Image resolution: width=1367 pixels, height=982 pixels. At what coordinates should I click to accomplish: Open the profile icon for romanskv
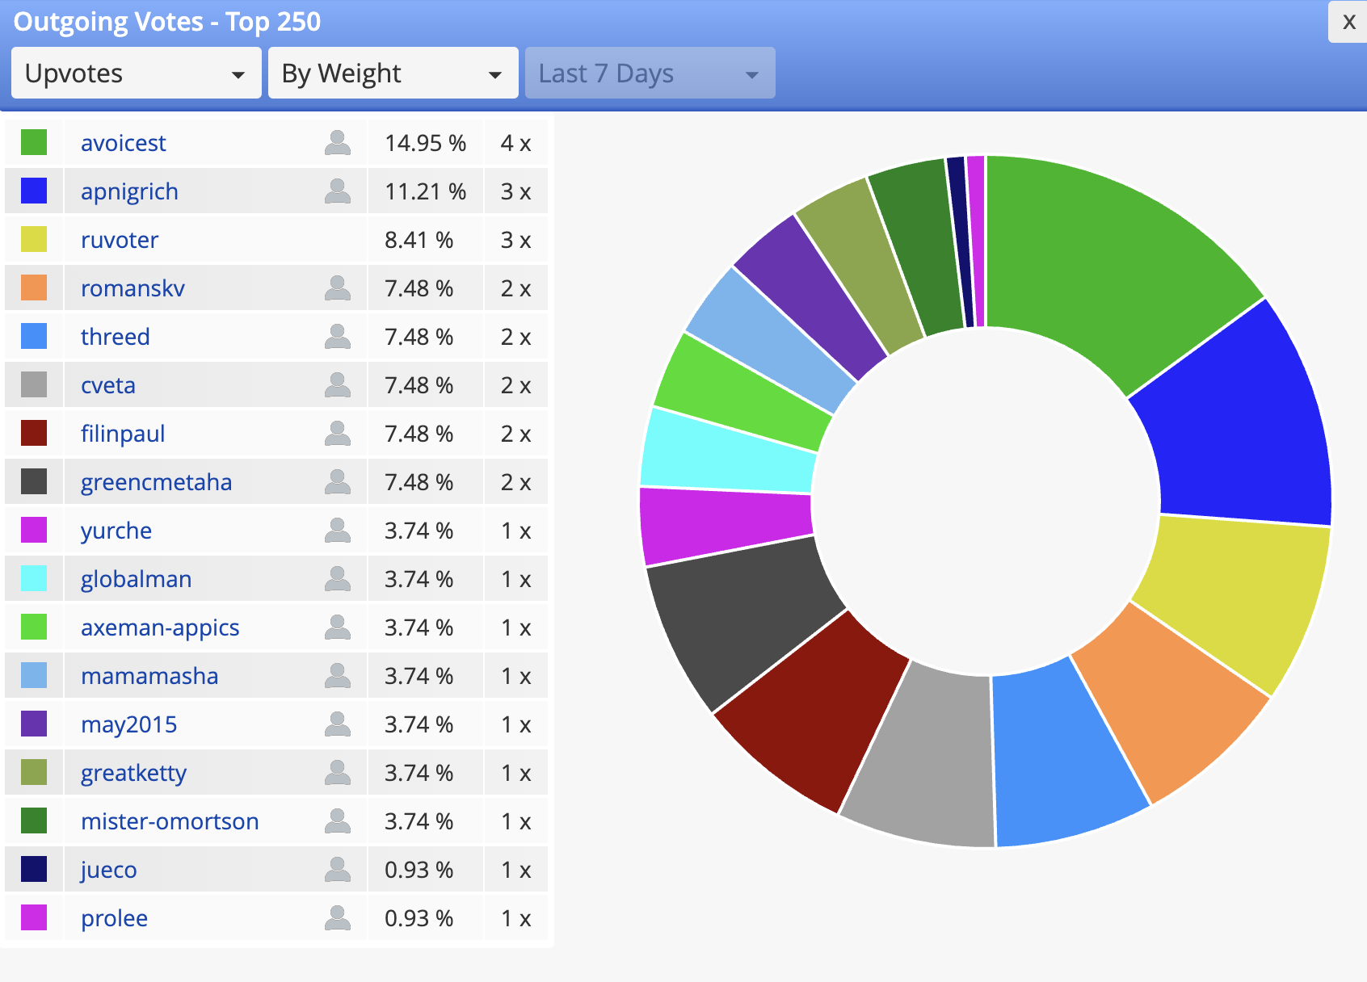[x=338, y=288]
